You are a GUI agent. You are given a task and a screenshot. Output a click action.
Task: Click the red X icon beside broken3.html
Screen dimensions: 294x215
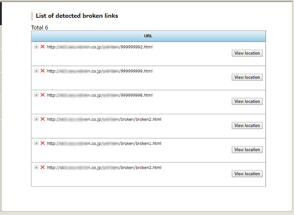point(43,167)
